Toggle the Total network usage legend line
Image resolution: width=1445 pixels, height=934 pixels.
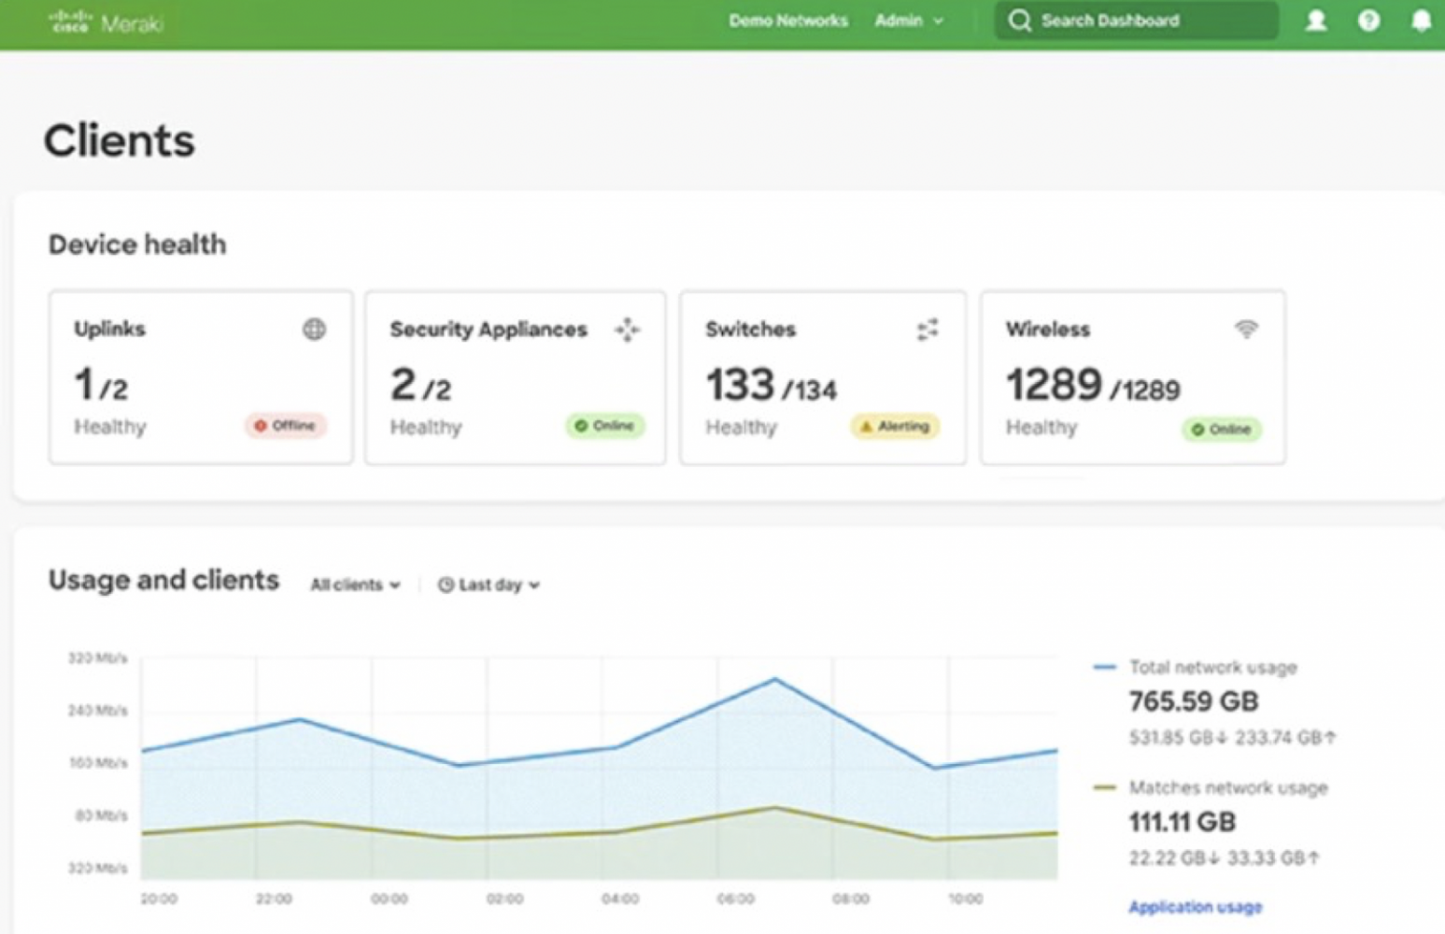pyautogui.click(x=1211, y=667)
